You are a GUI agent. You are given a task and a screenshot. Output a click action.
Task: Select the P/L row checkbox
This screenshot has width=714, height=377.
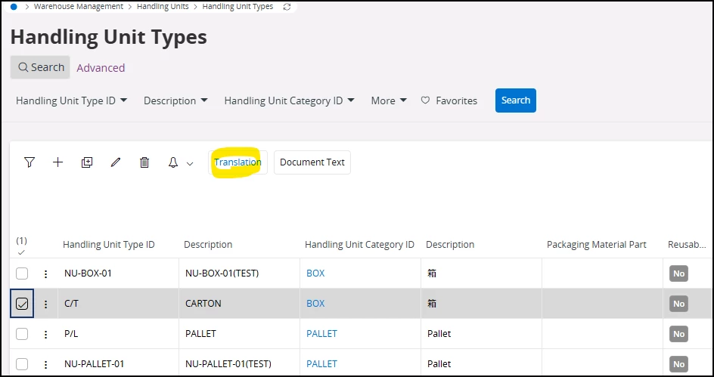coord(22,334)
